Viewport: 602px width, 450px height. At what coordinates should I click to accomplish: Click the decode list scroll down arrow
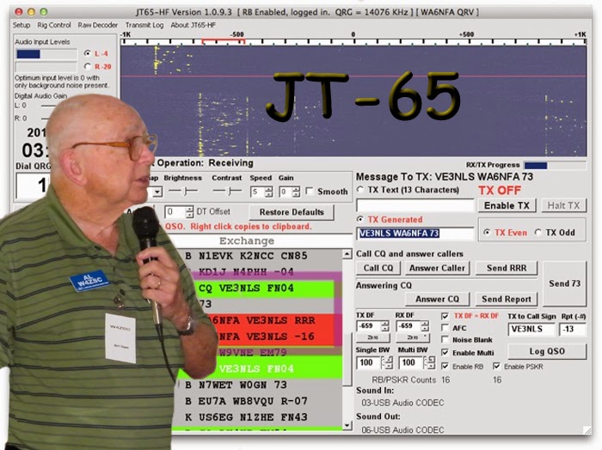point(347,425)
